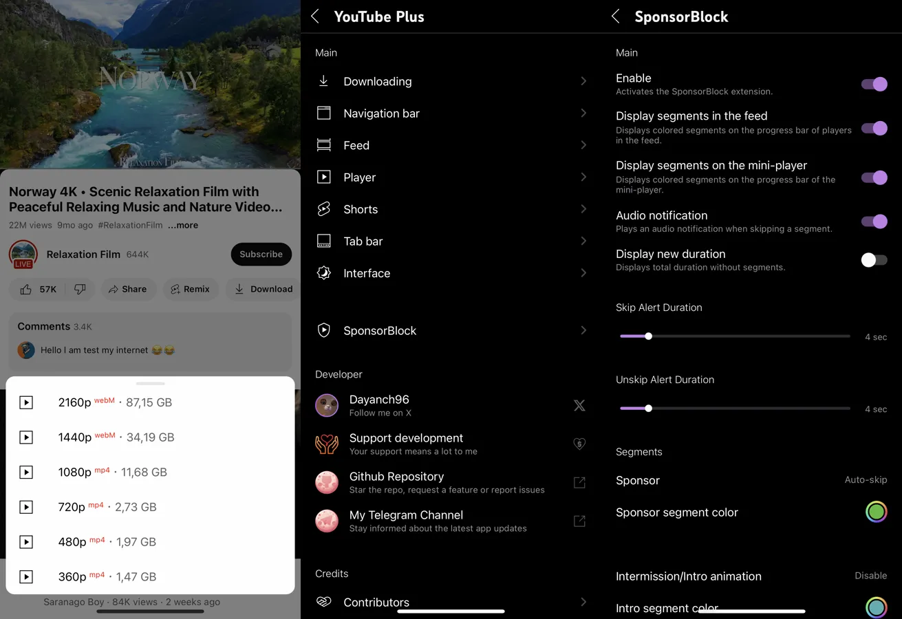
Task: Go back from the SponsorBlock screen
Action: 616,17
